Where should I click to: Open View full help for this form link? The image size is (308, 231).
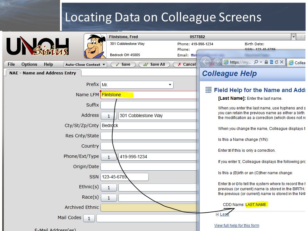coord(236,225)
